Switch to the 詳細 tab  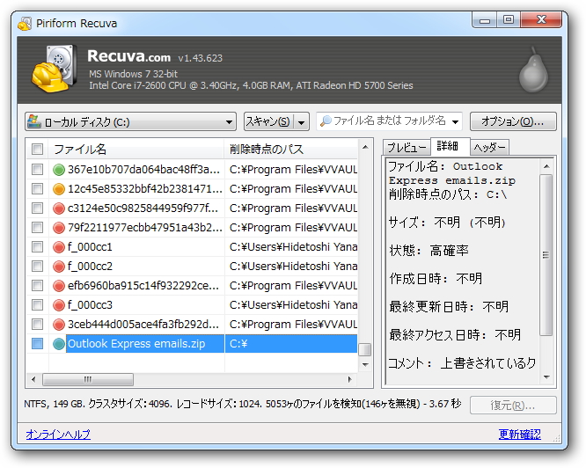coord(450,146)
